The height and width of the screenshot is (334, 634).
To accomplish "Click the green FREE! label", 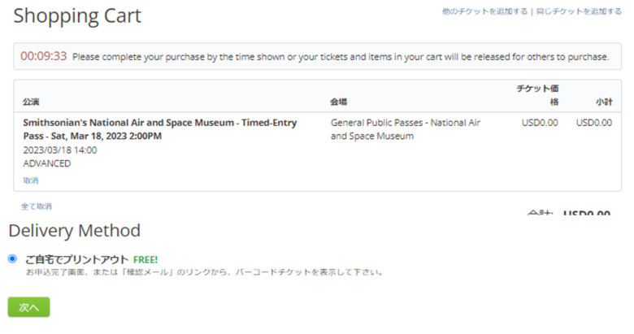I will tap(145, 259).
